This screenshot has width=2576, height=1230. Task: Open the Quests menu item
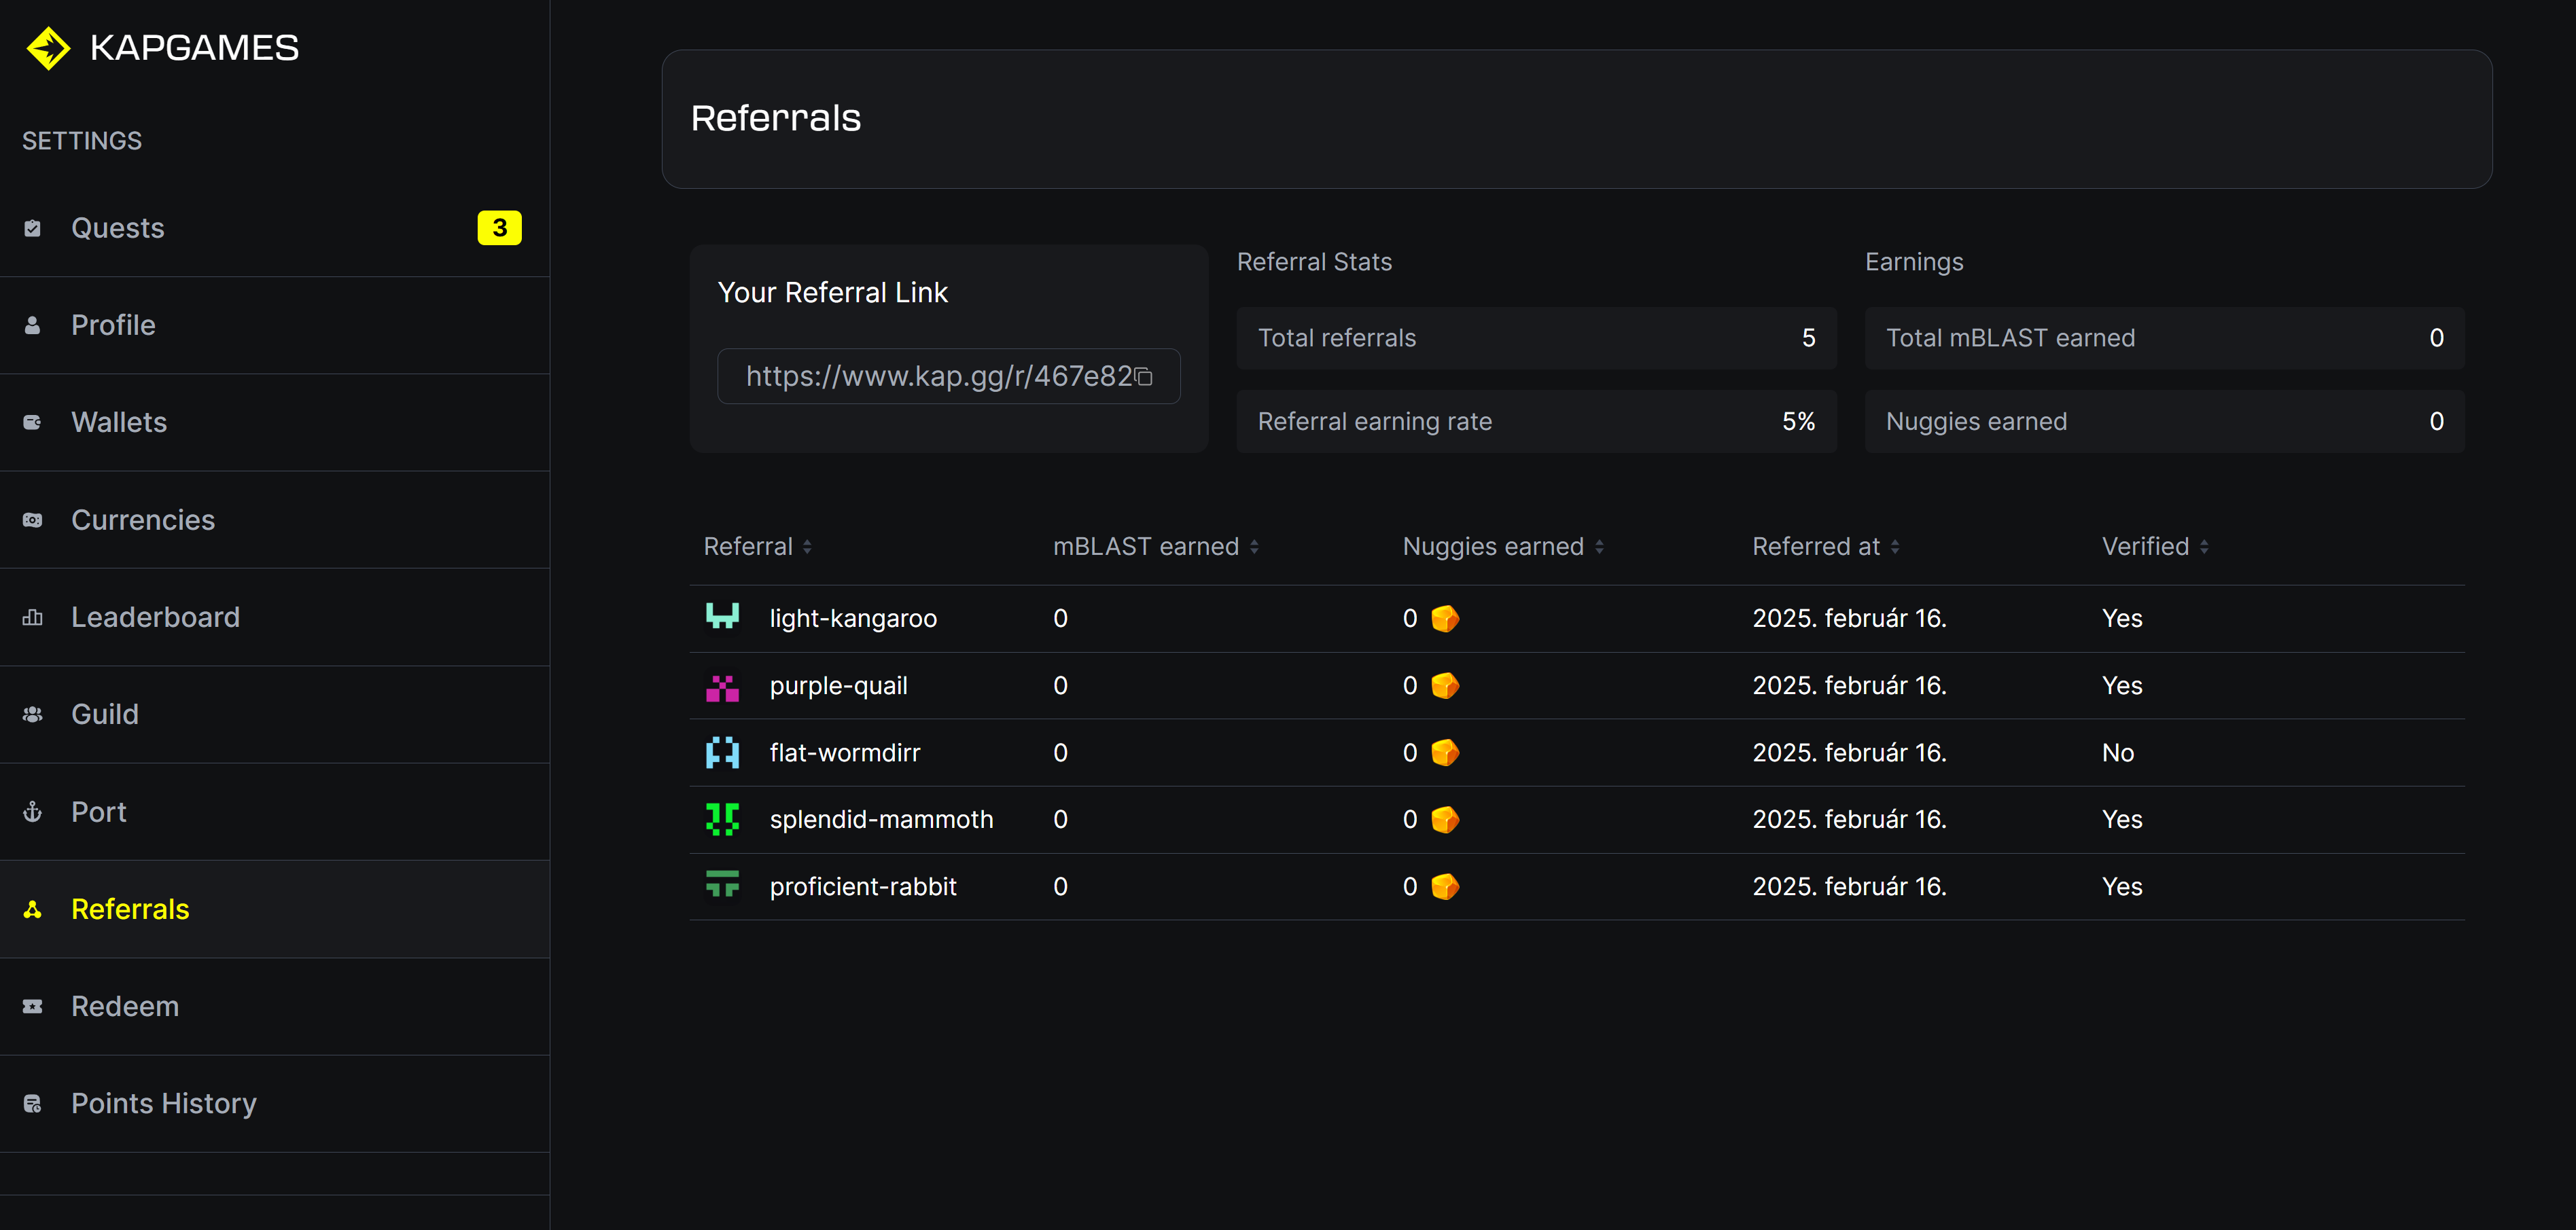118,228
